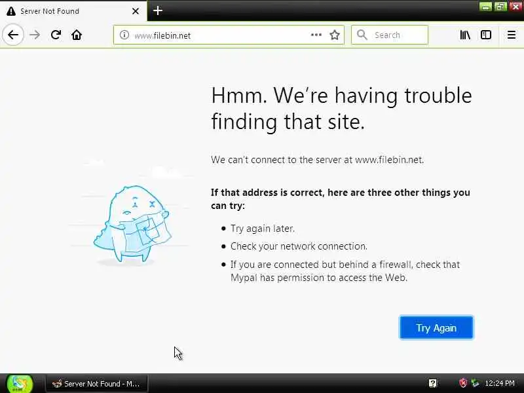524x393 pixels.
Task: Reload the current page
Action: coord(56,35)
